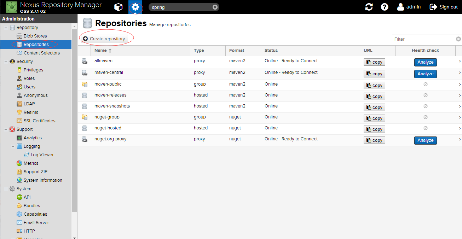Sort by the Format column header
The width and height of the screenshot is (462, 239).
point(243,51)
